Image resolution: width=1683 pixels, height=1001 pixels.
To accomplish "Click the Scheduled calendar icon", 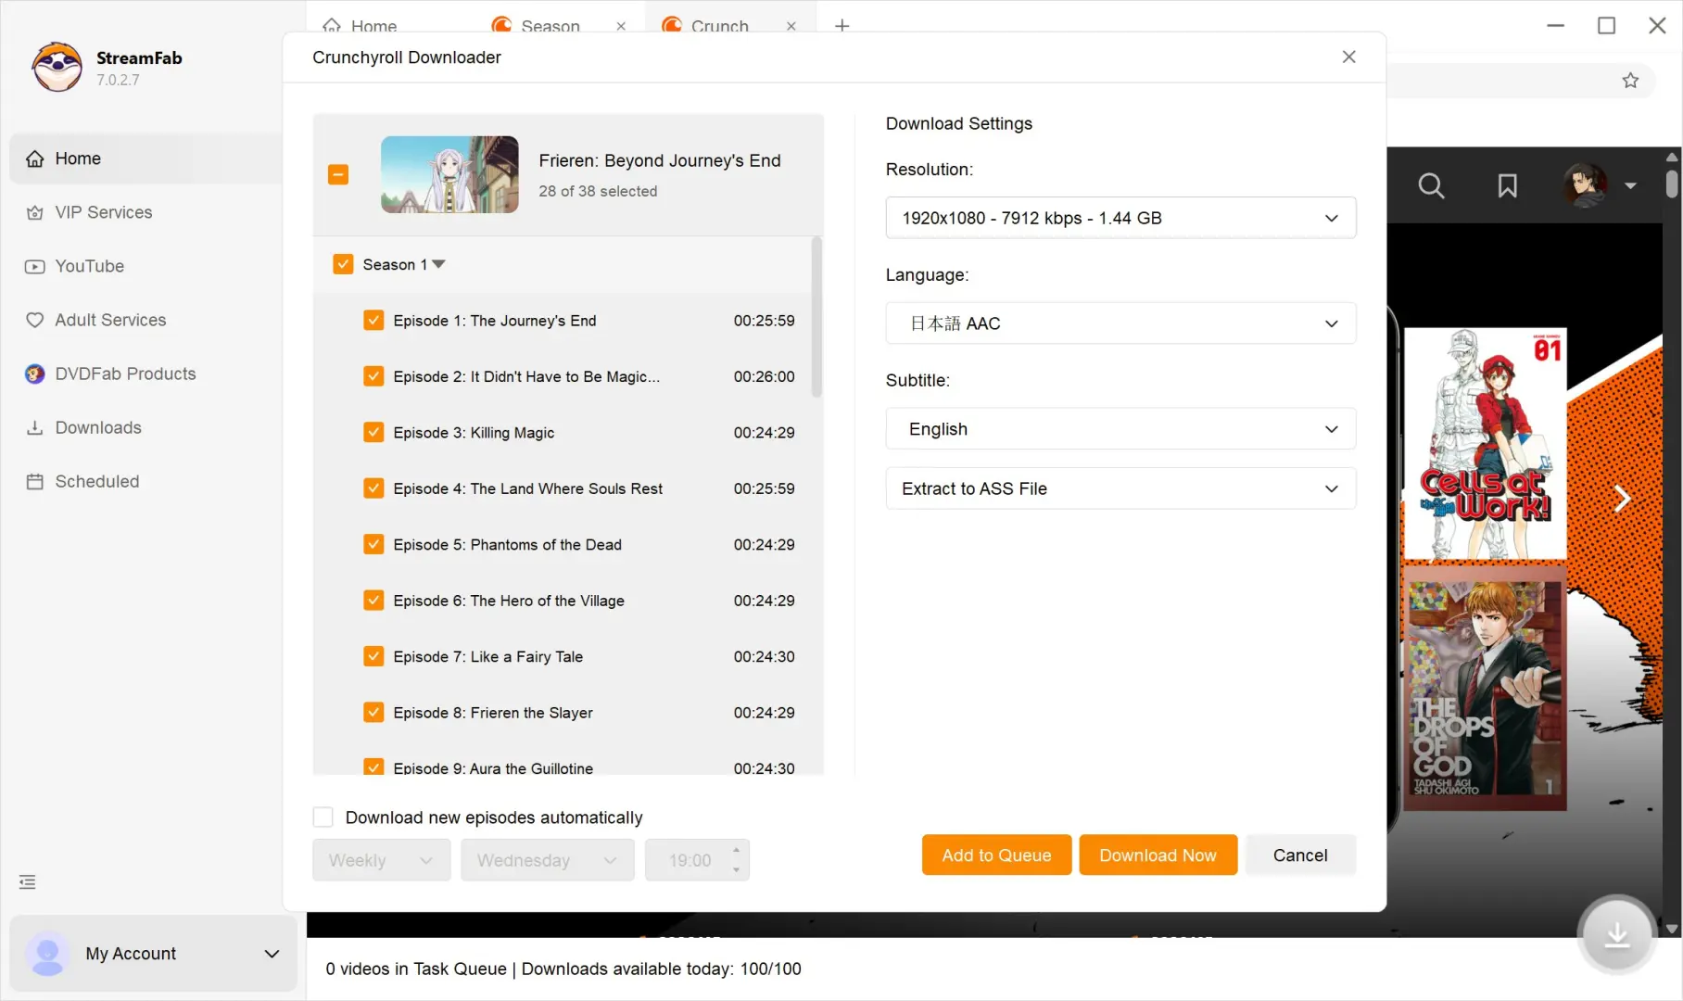I will 34,481.
